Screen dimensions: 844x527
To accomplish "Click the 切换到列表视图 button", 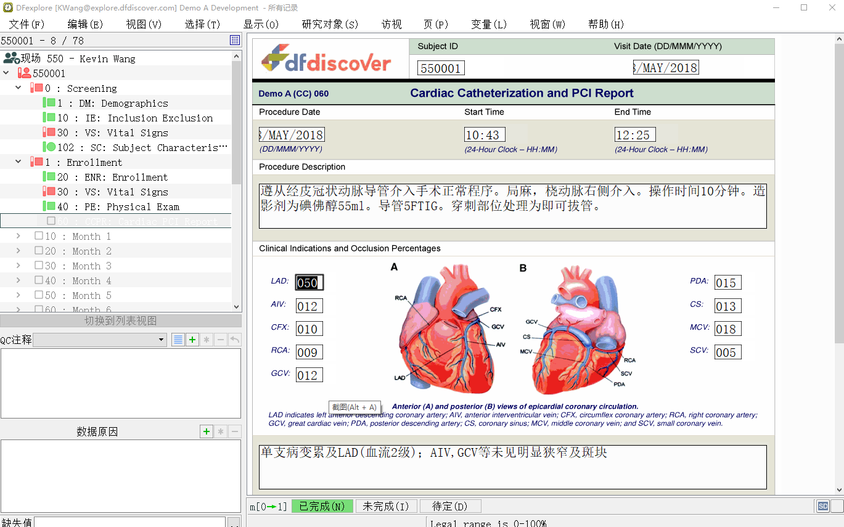I will tap(121, 321).
